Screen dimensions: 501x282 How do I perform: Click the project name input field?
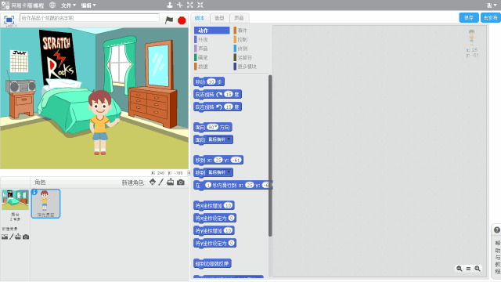coord(89,18)
